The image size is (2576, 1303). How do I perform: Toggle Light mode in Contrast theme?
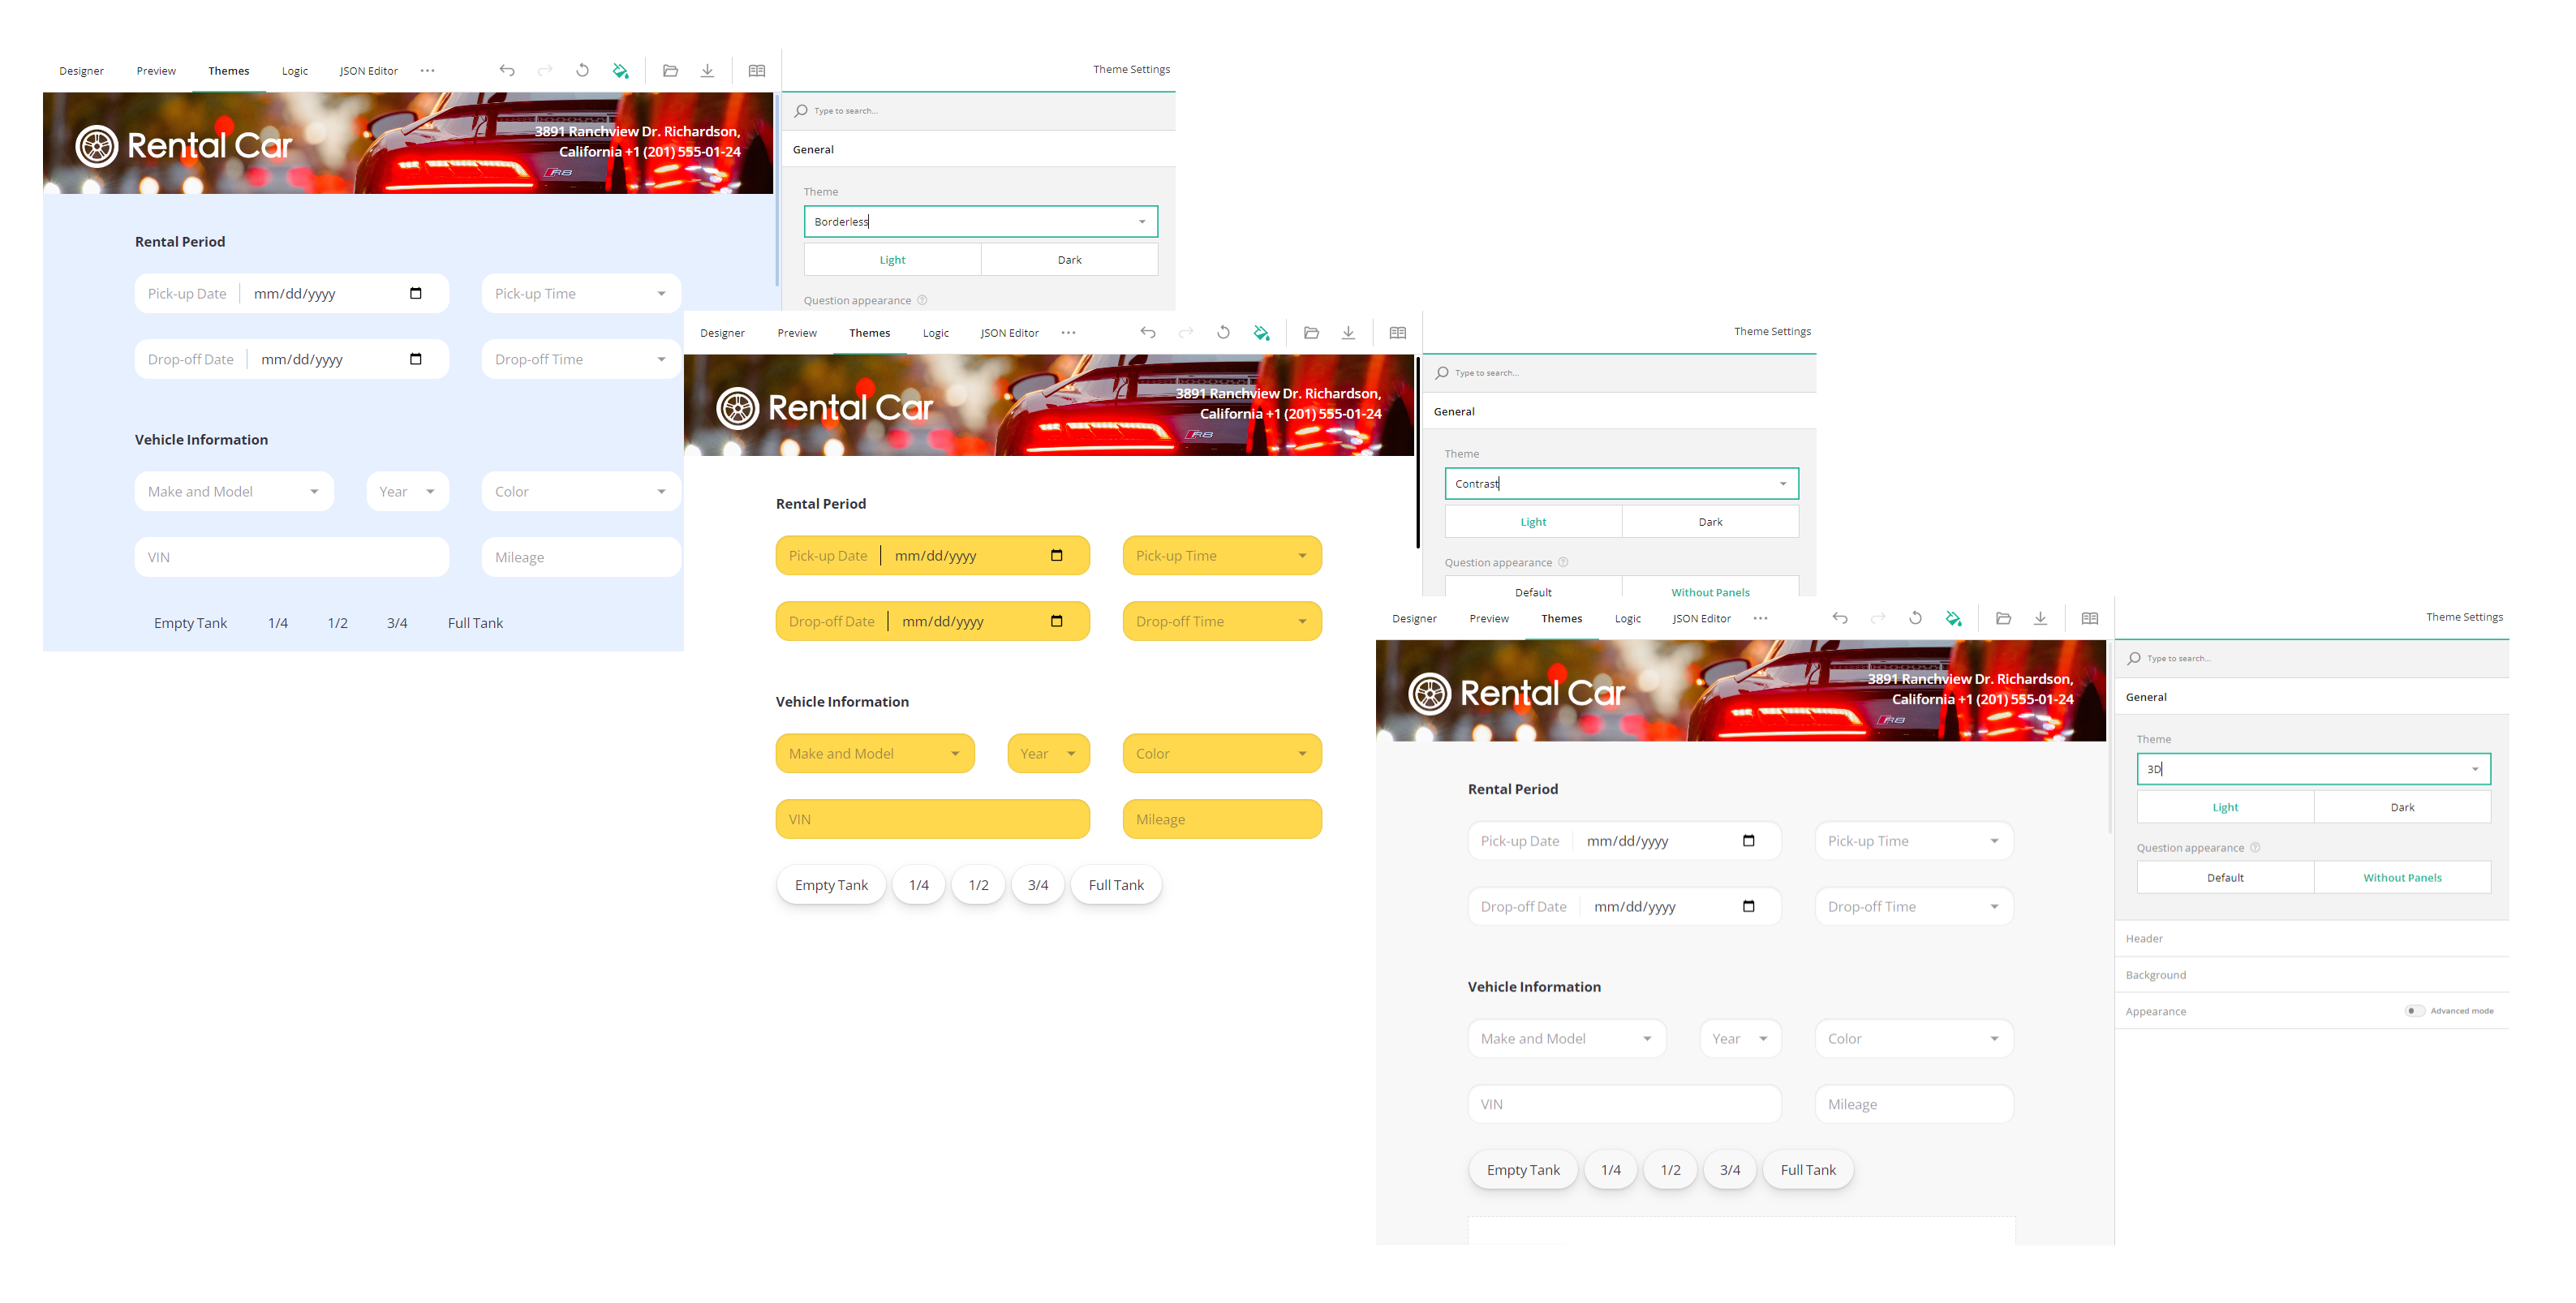[x=1533, y=522]
